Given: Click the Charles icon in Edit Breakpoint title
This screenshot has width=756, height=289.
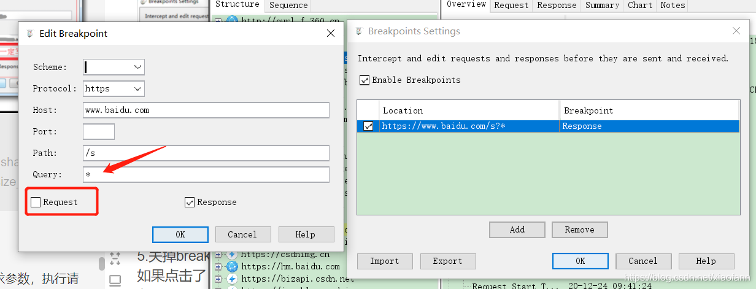Looking at the screenshot, I should point(29,34).
